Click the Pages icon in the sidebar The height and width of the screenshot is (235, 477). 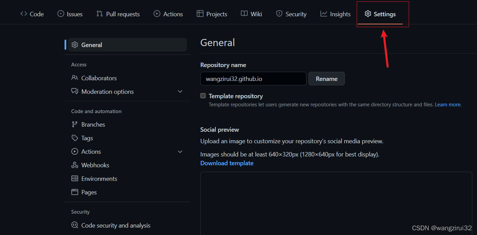[74, 192]
